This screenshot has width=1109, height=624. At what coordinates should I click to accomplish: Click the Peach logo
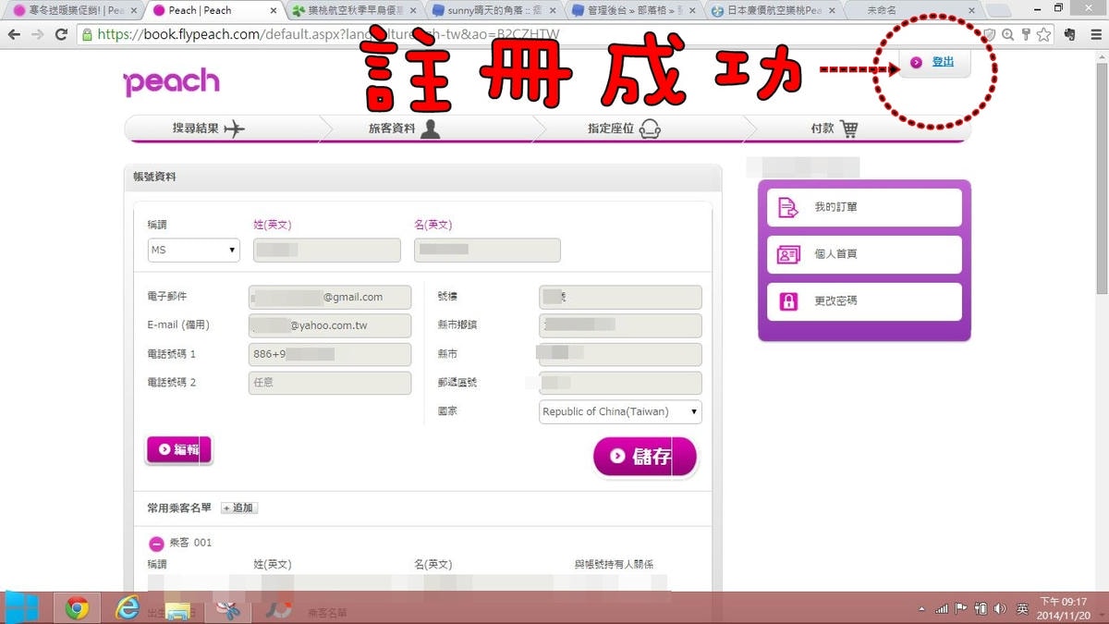172,82
